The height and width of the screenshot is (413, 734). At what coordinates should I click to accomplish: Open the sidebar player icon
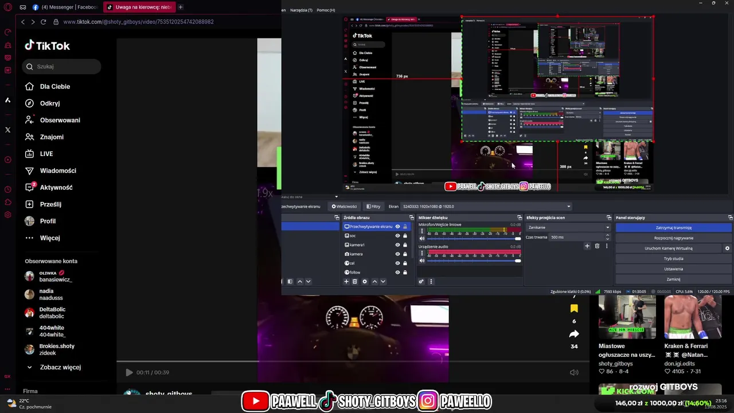(8, 160)
